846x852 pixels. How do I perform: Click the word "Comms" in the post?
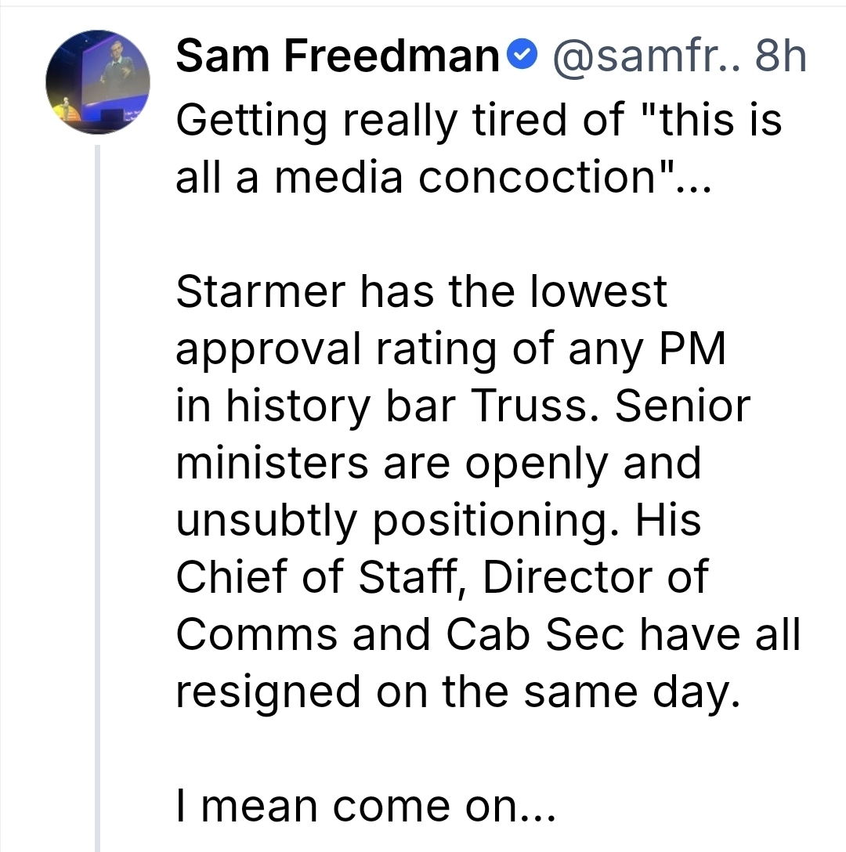(255, 635)
